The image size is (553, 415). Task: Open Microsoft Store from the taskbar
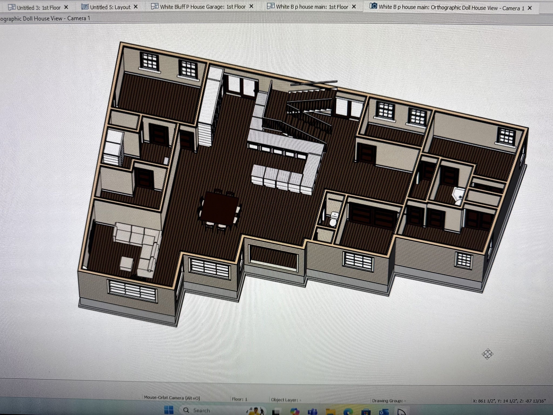[366, 413]
